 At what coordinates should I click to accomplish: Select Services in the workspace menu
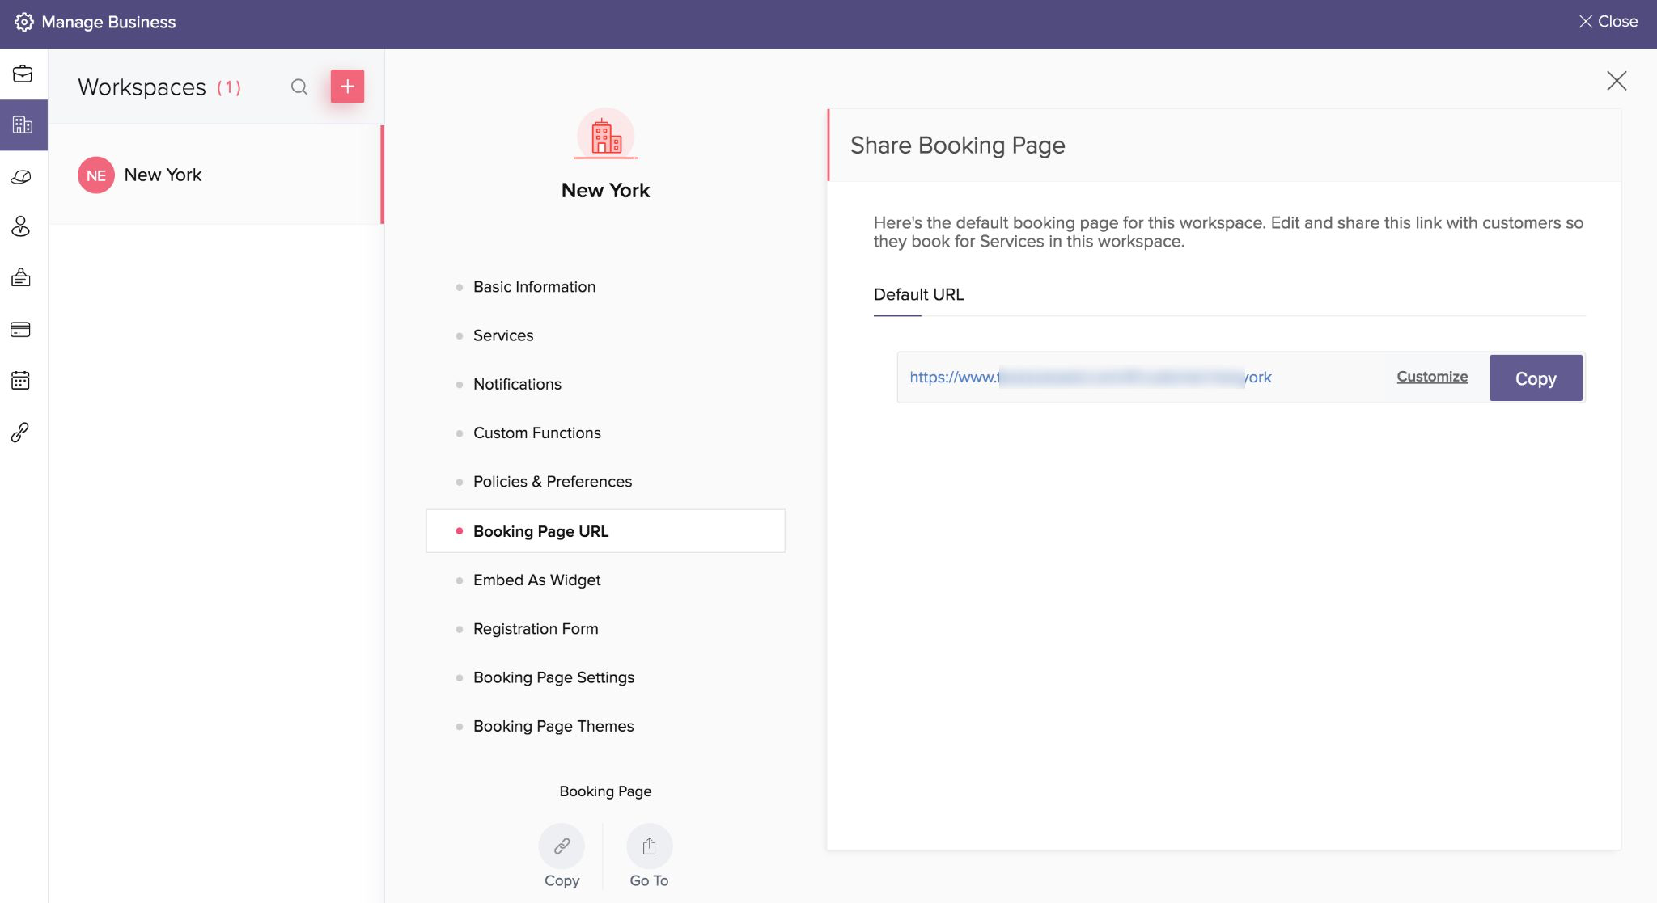(x=503, y=335)
